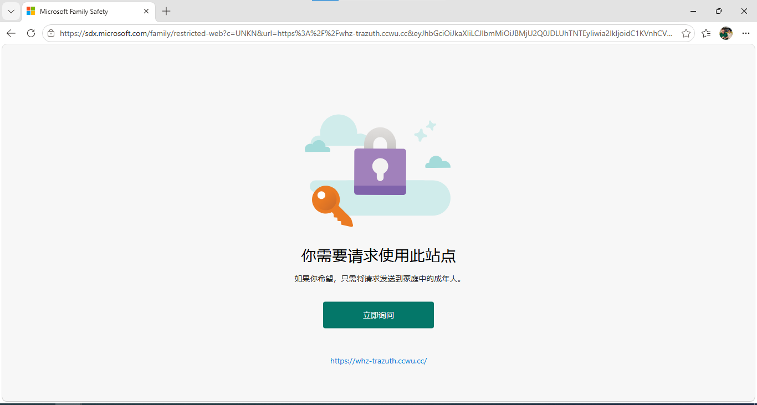The image size is (757, 405).
Task: Close the Microsoft Family Safety tab
Action: [x=146, y=11]
